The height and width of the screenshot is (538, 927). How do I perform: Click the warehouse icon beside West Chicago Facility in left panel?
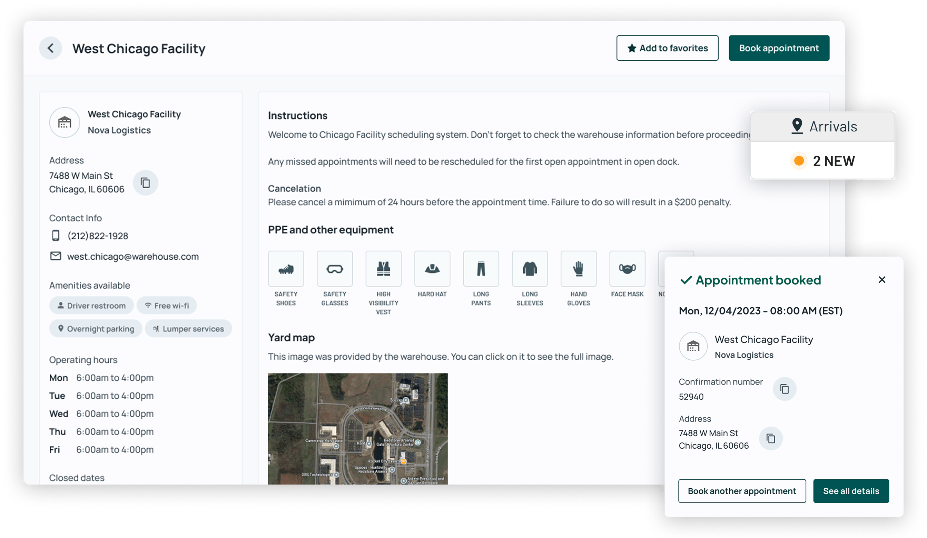pos(65,122)
